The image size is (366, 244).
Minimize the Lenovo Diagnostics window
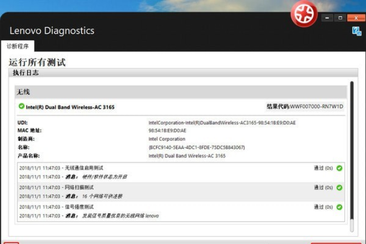pos(327,18)
